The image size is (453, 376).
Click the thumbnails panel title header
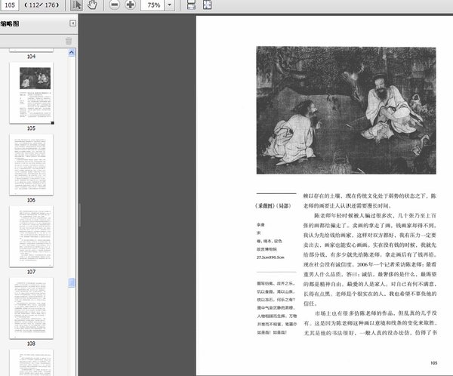point(15,24)
